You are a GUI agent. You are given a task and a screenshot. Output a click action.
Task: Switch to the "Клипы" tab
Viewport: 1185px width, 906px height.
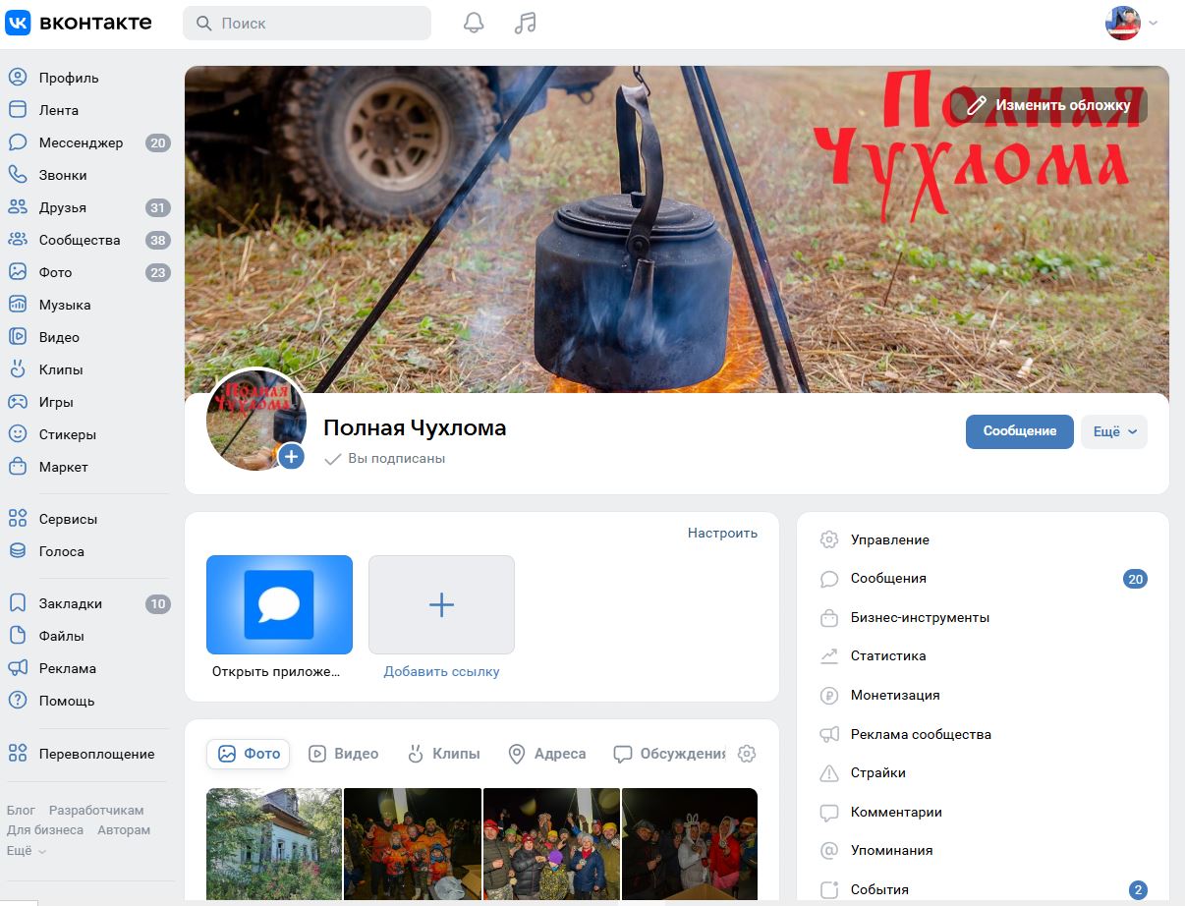(x=444, y=754)
